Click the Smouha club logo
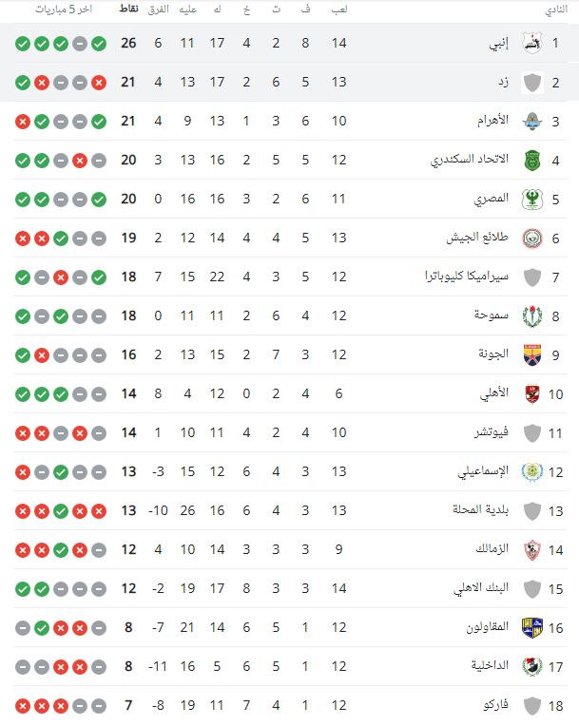This screenshot has height=726, width=579. 532,316
